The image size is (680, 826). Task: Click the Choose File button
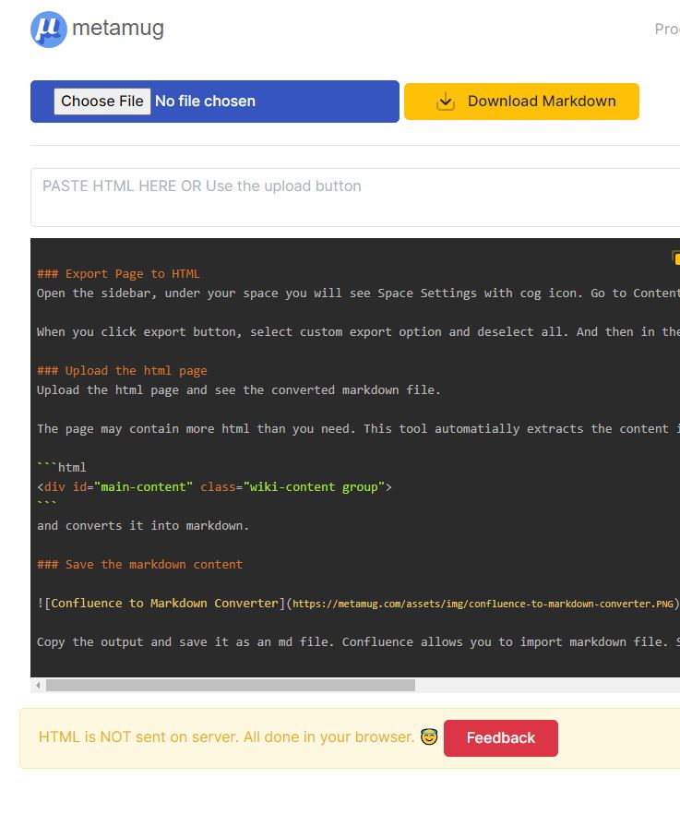tap(102, 102)
